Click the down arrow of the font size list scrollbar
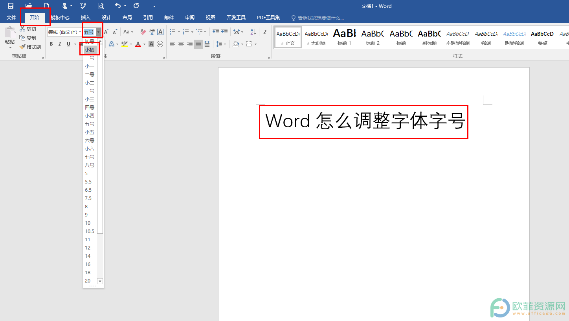569x321 pixels. coord(100,281)
